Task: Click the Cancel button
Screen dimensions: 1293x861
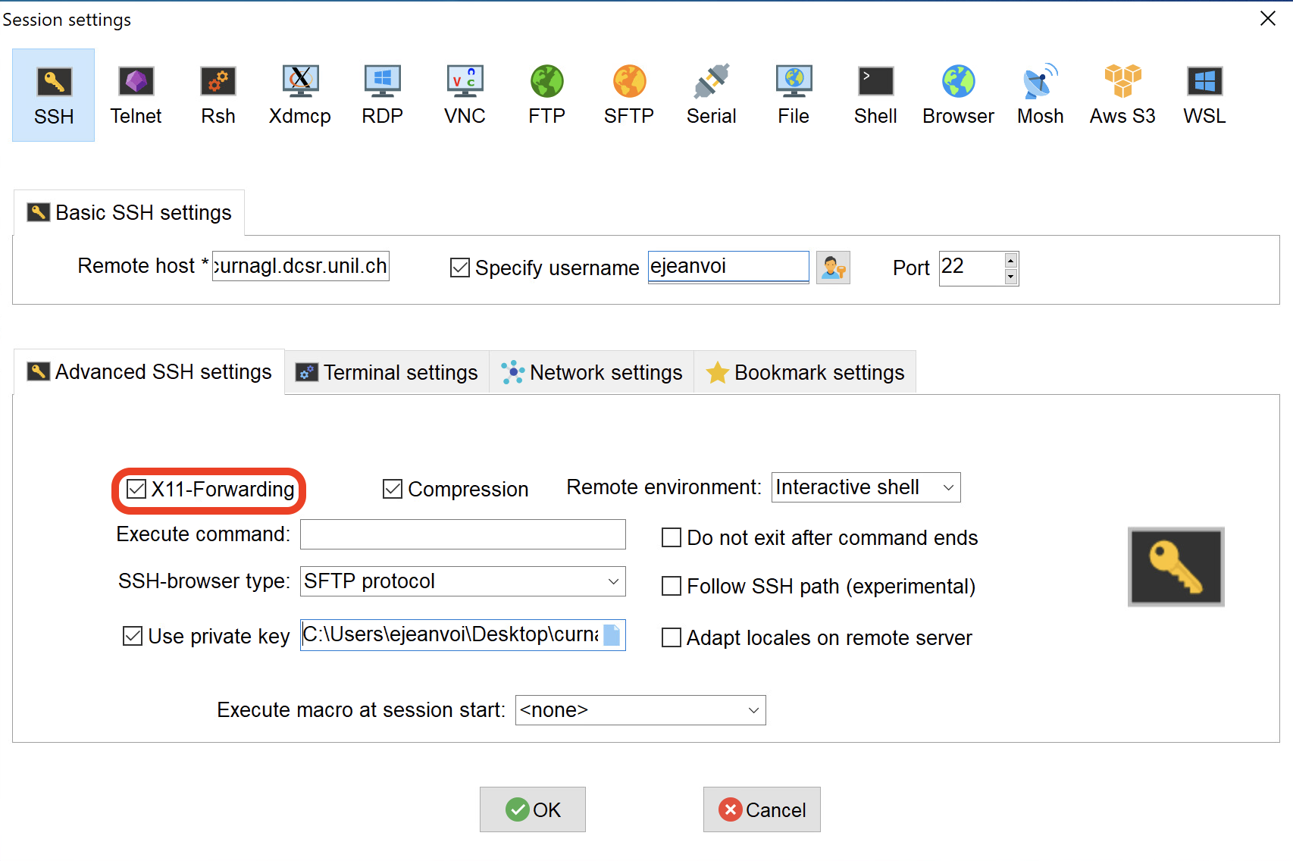Action: 762,810
